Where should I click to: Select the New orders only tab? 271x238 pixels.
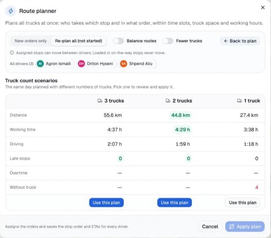click(x=30, y=41)
